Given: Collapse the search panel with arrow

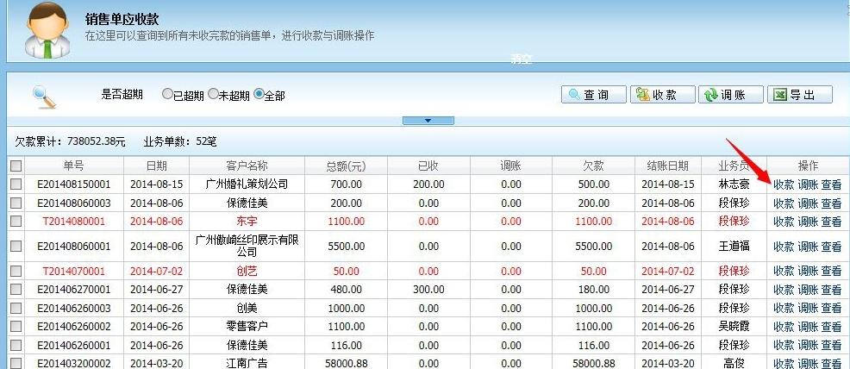Looking at the screenshot, I should pos(428,121).
